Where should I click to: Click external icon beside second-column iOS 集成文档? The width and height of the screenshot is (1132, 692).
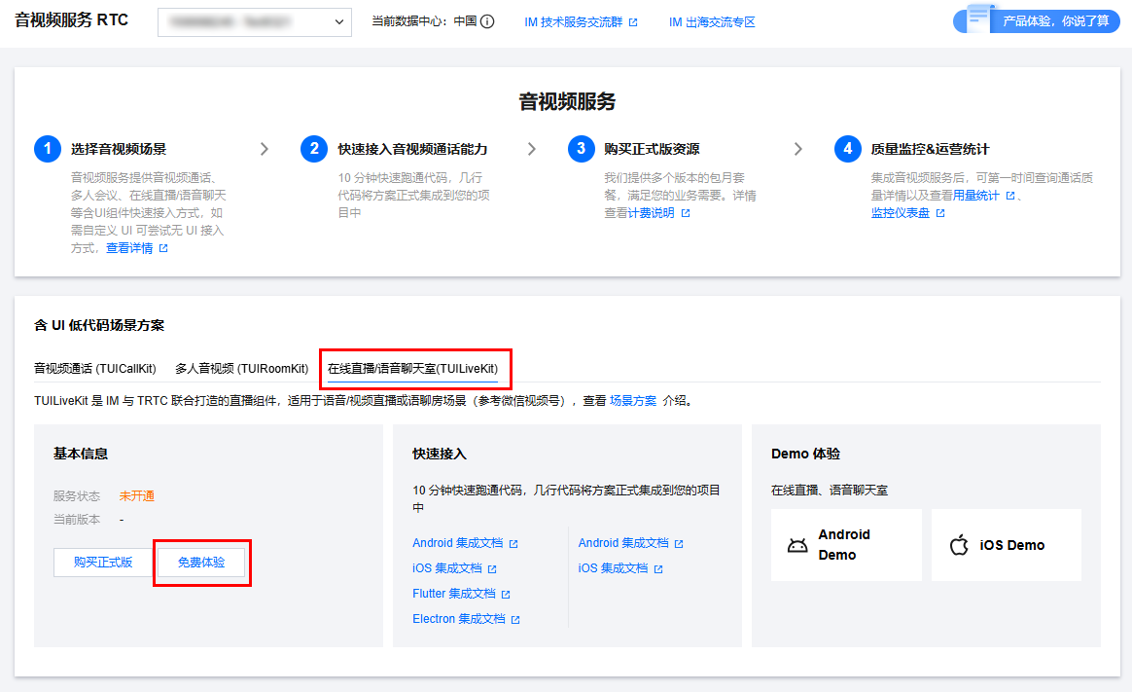pyautogui.click(x=658, y=569)
